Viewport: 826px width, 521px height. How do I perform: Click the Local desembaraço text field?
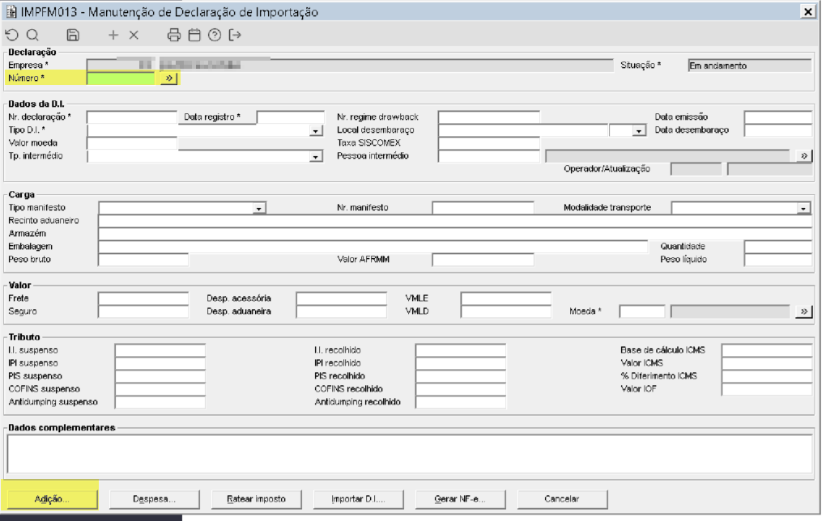tap(522, 130)
